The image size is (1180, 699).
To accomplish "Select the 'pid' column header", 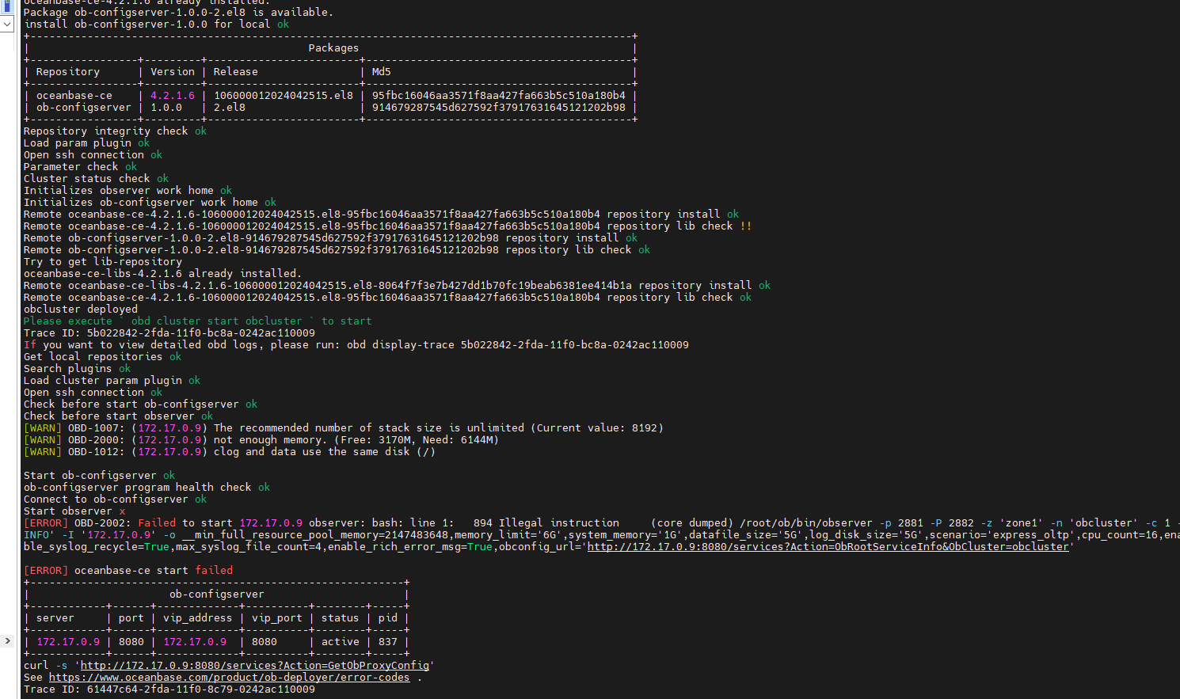I will point(388,618).
